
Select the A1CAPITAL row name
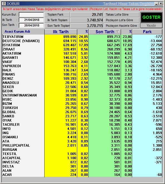(12, 158)
